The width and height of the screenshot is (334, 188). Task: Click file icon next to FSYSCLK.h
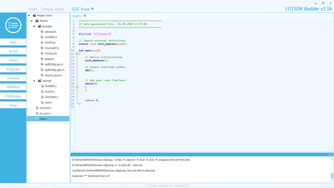click(x=42, y=53)
